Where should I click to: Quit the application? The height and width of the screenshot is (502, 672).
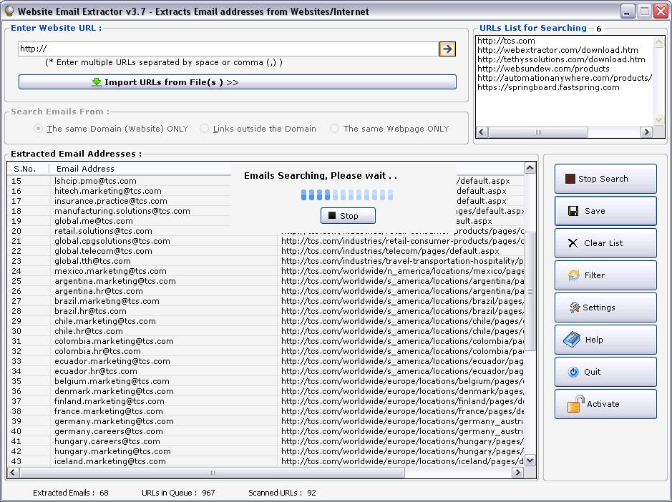click(x=605, y=372)
